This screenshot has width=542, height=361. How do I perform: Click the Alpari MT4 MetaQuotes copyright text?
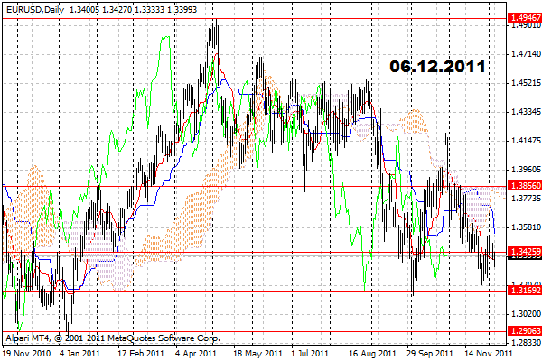point(113,338)
